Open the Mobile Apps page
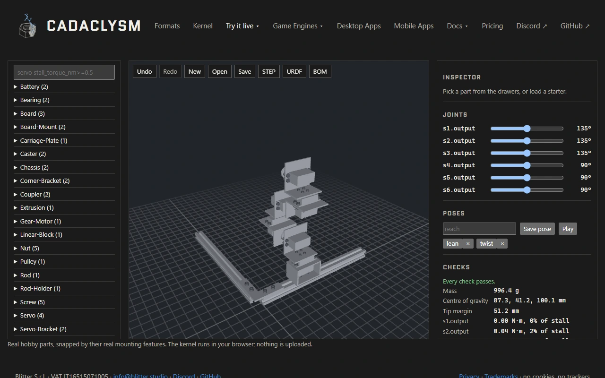Image resolution: width=605 pixels, height=378 pixels. (x=414, y=26)
